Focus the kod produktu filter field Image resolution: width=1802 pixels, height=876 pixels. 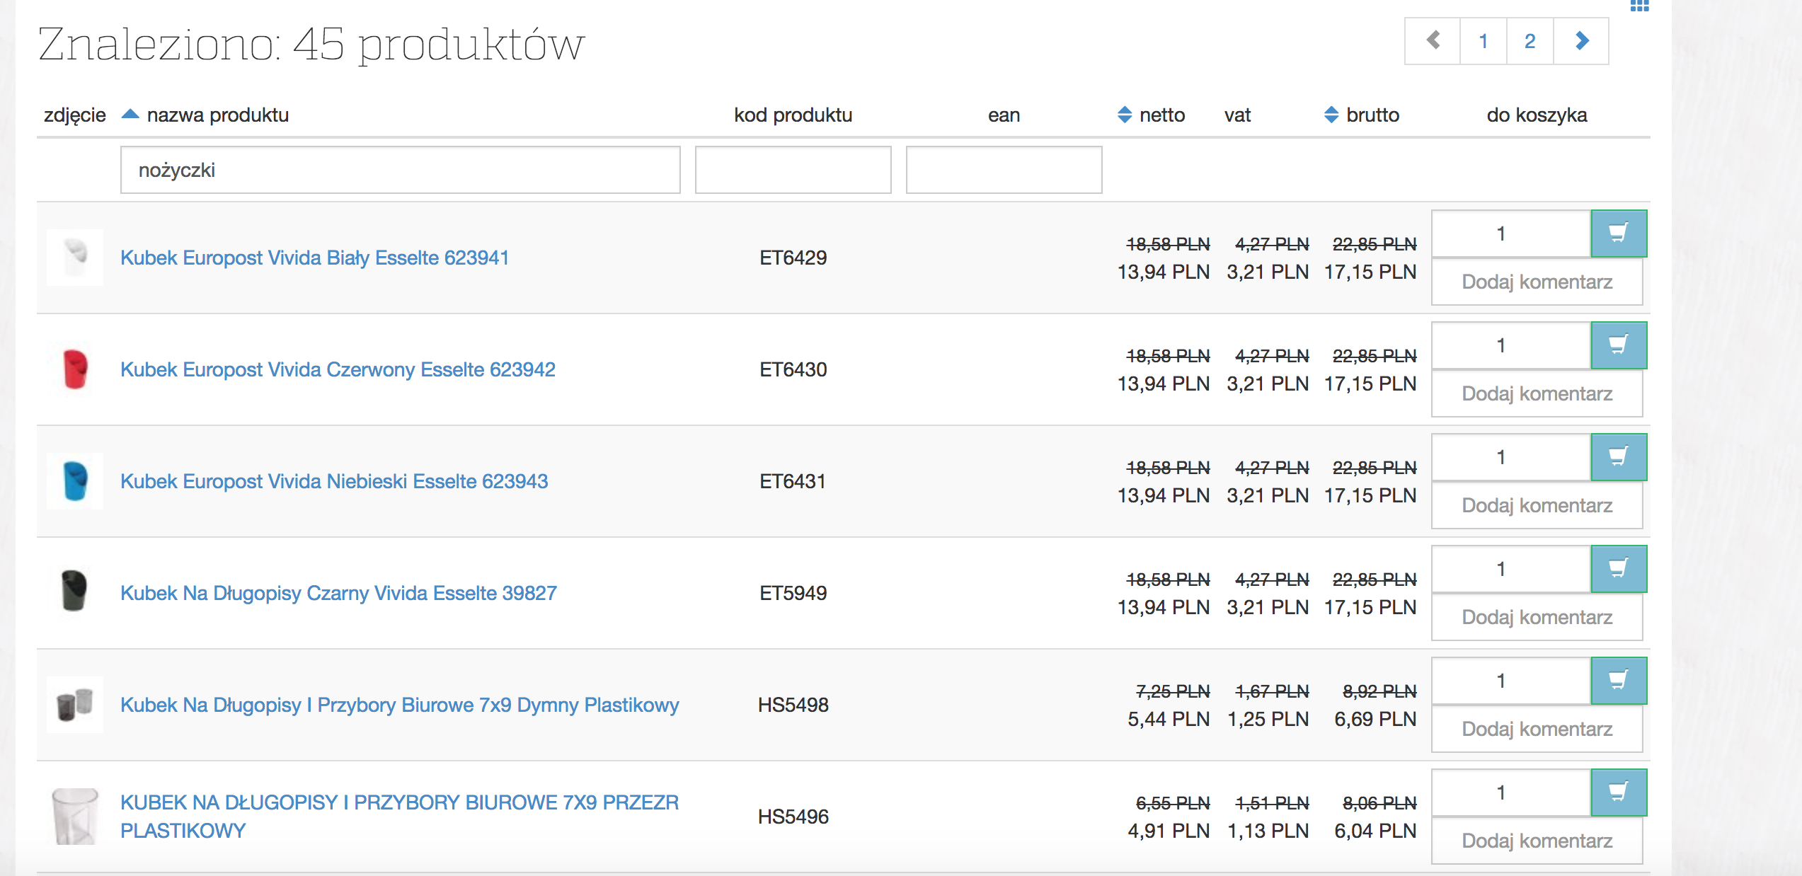click(793, 170)
